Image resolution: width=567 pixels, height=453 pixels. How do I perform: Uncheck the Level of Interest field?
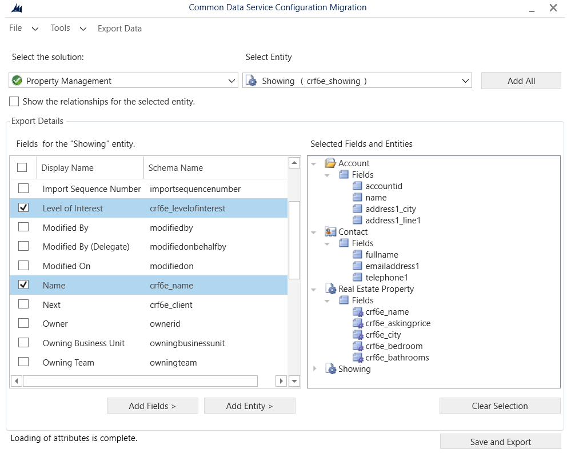click(x=23, y=207)
